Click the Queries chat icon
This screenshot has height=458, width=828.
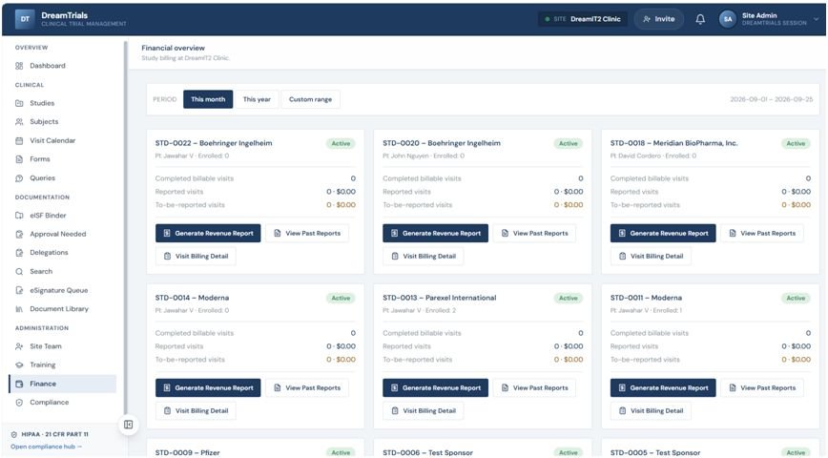pos(19,178)
